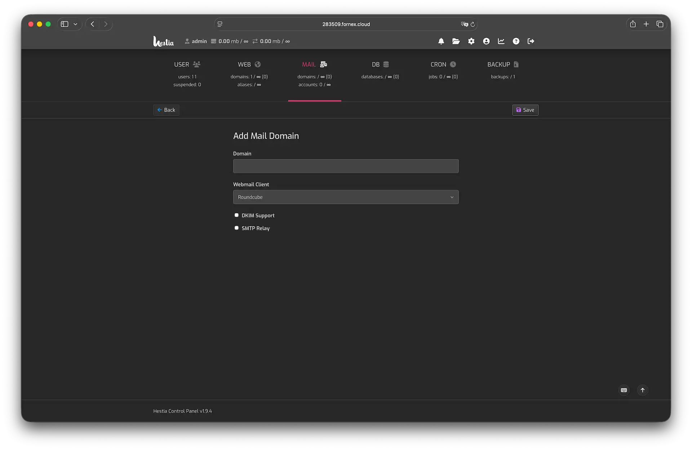The image size is (692, 450).
Task: Open the statistics chart icon
Action: coord(501,41)
